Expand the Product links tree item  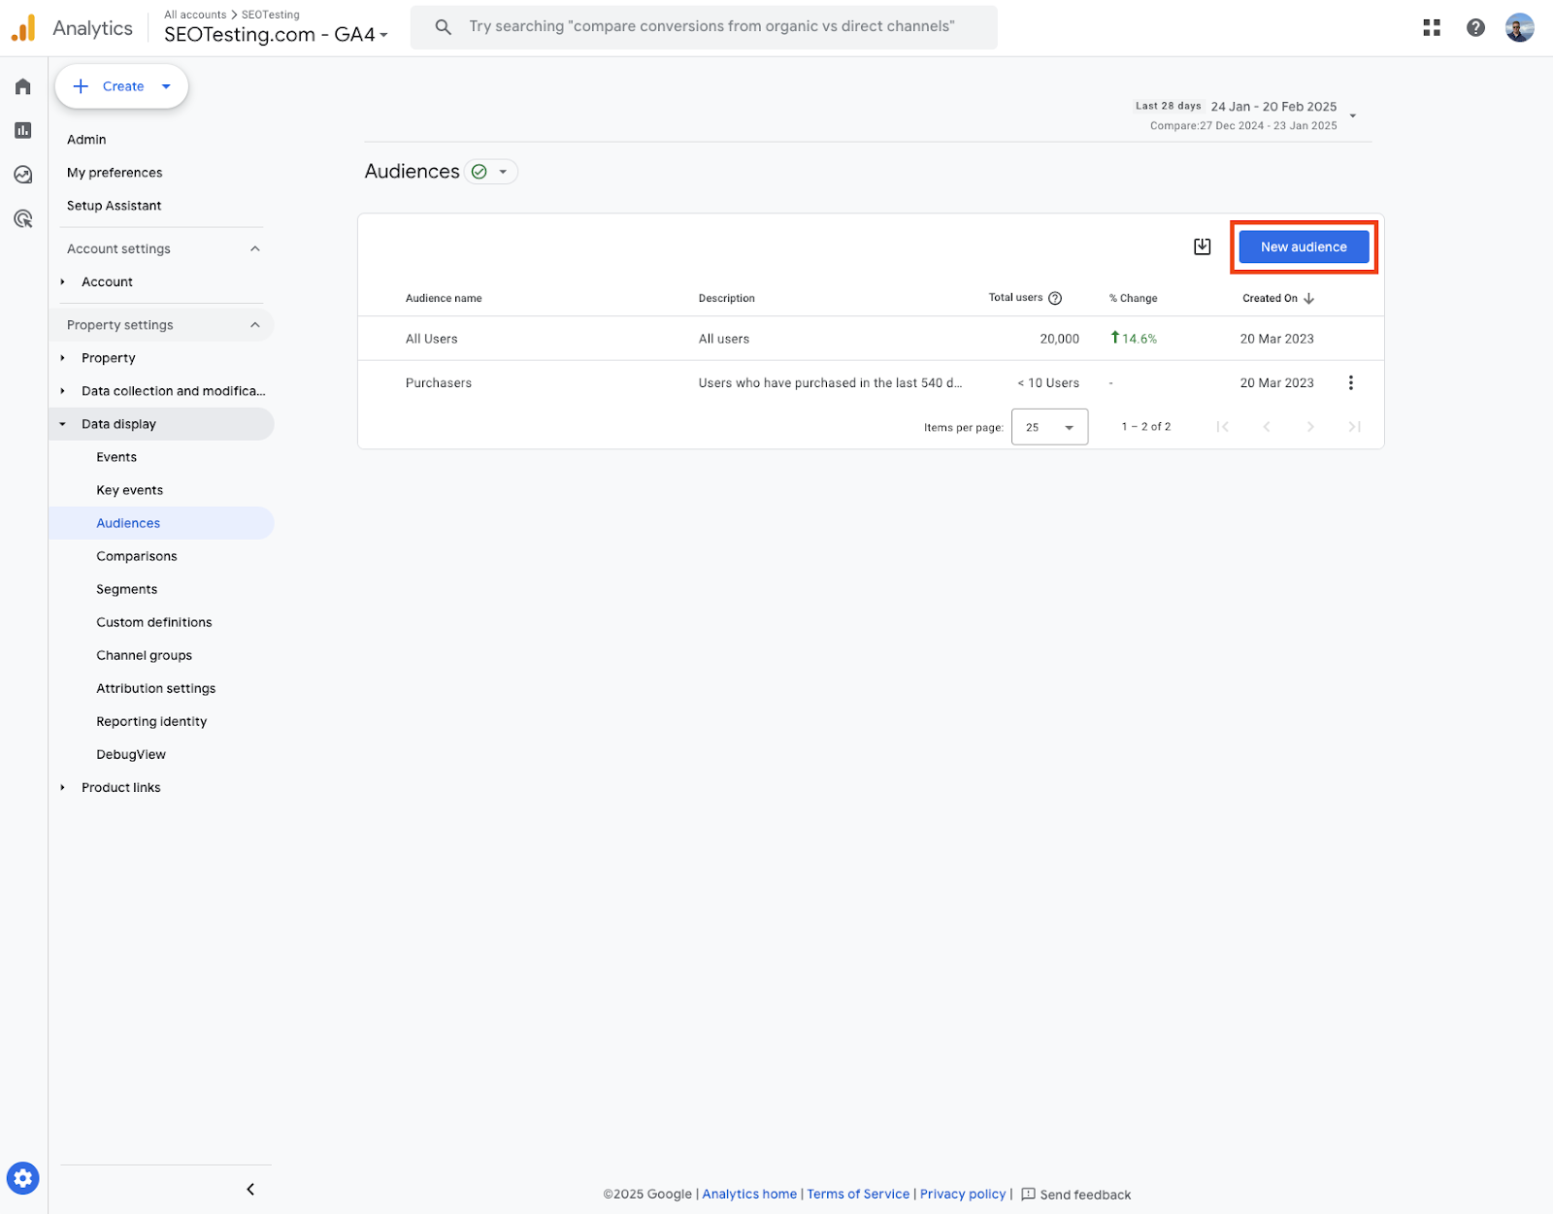(63, 788)
